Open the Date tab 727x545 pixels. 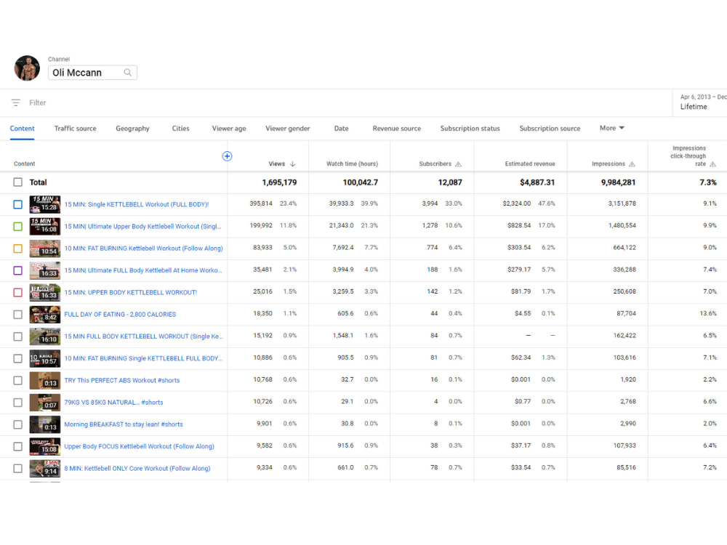(x=341, y=129)
